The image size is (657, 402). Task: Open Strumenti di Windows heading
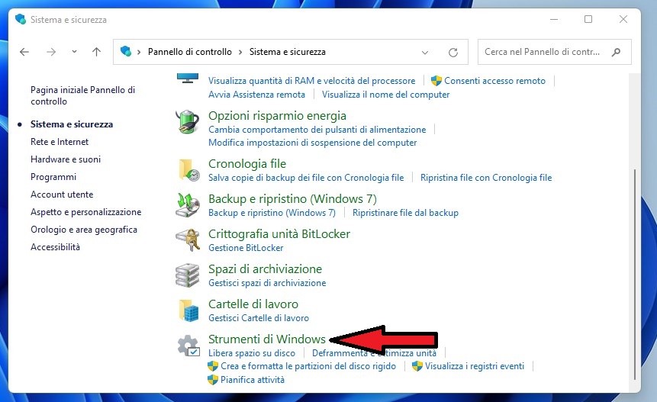267,339
